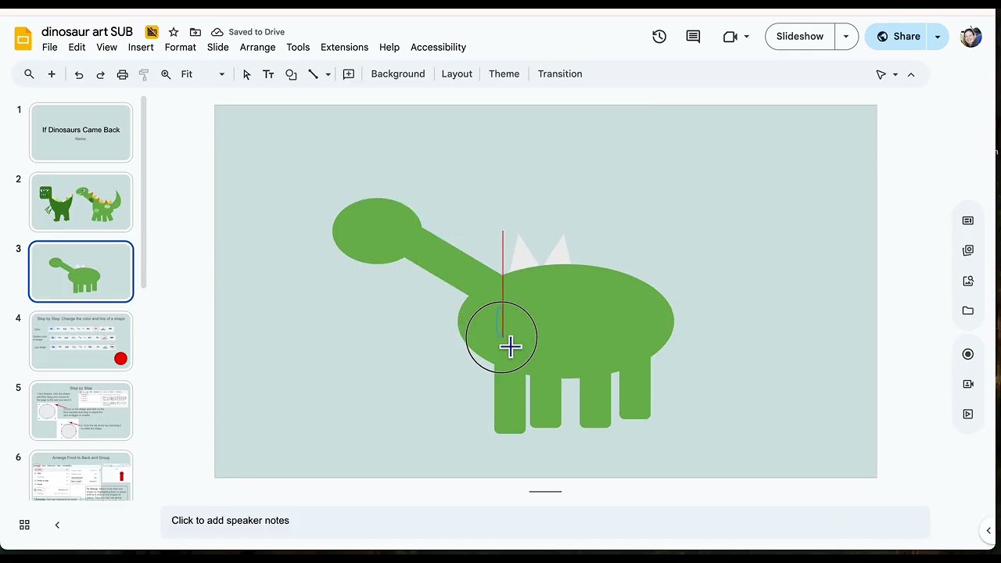Click the Zoom tool icon
This screenshot has height=563, width=1001.
click(x=166, y=74)
